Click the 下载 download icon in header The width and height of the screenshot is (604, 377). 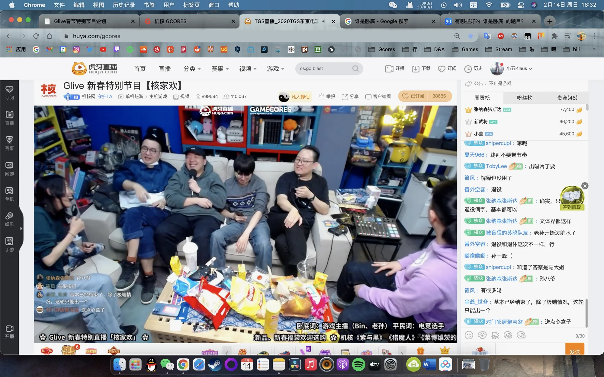click(x=416, y=69)
